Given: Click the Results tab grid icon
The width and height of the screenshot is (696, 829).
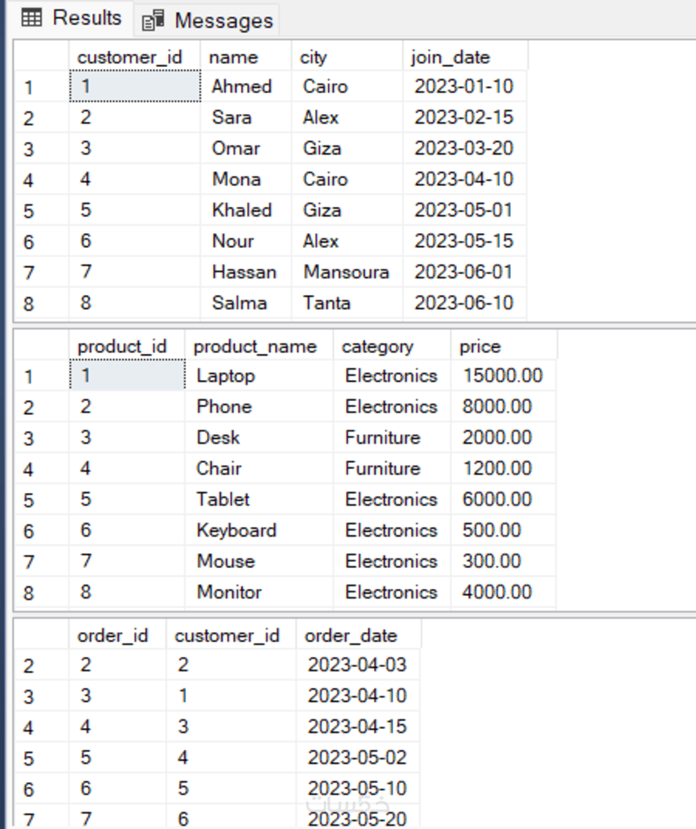Looking at the screenshot, I should coord(31,18).
